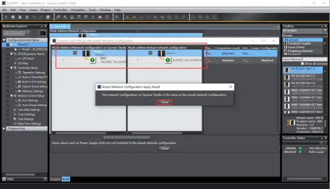The height and width of the screenshot is (189, 330).
Task: Click the Input Keyword search field
Action: point(304,59)
